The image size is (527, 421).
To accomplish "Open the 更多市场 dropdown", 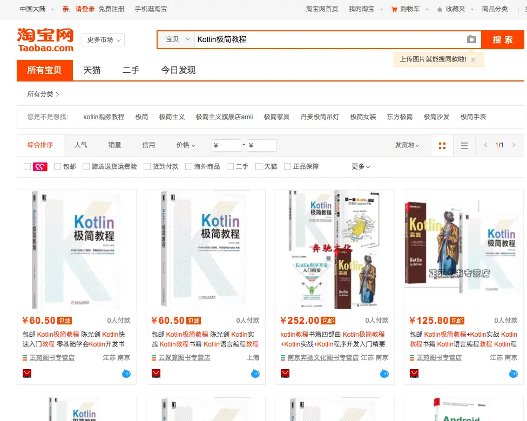I will (103, 39).
